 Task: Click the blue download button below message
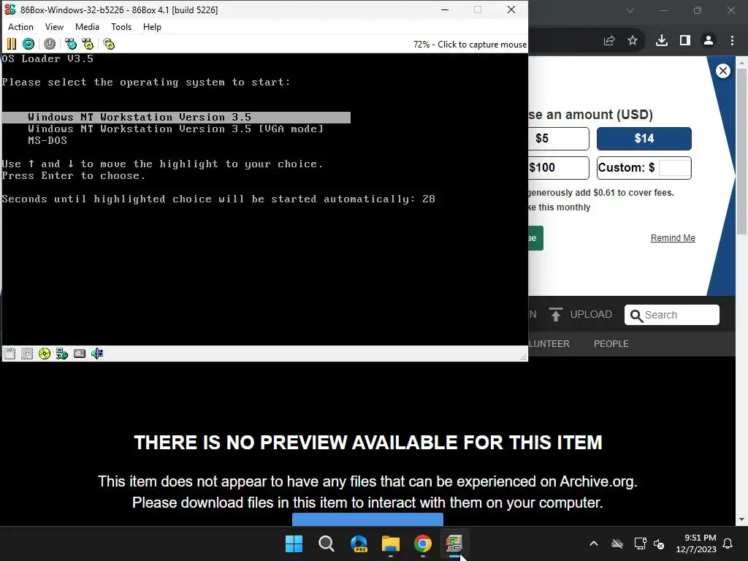tap(367, 519)
